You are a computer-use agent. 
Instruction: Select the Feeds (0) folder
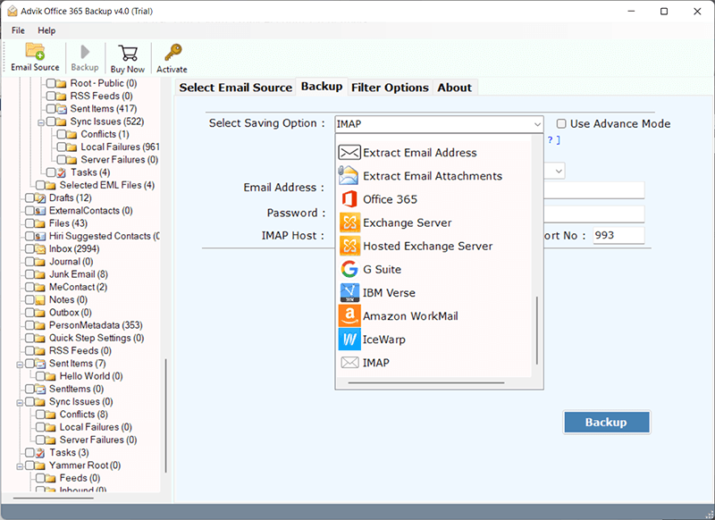(80, 478)
